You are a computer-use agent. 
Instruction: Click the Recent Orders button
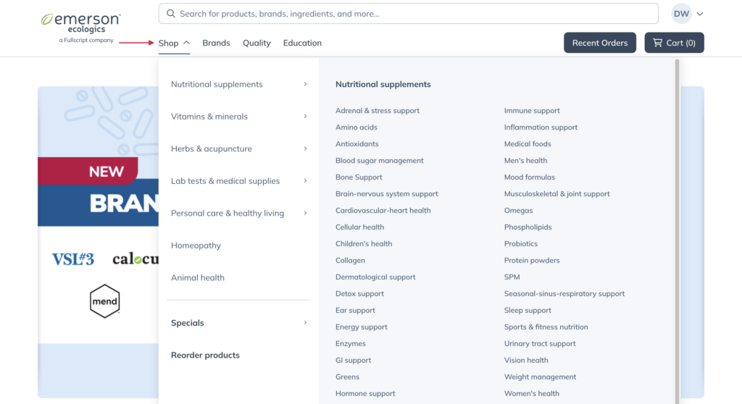click(x=600, y=43)
